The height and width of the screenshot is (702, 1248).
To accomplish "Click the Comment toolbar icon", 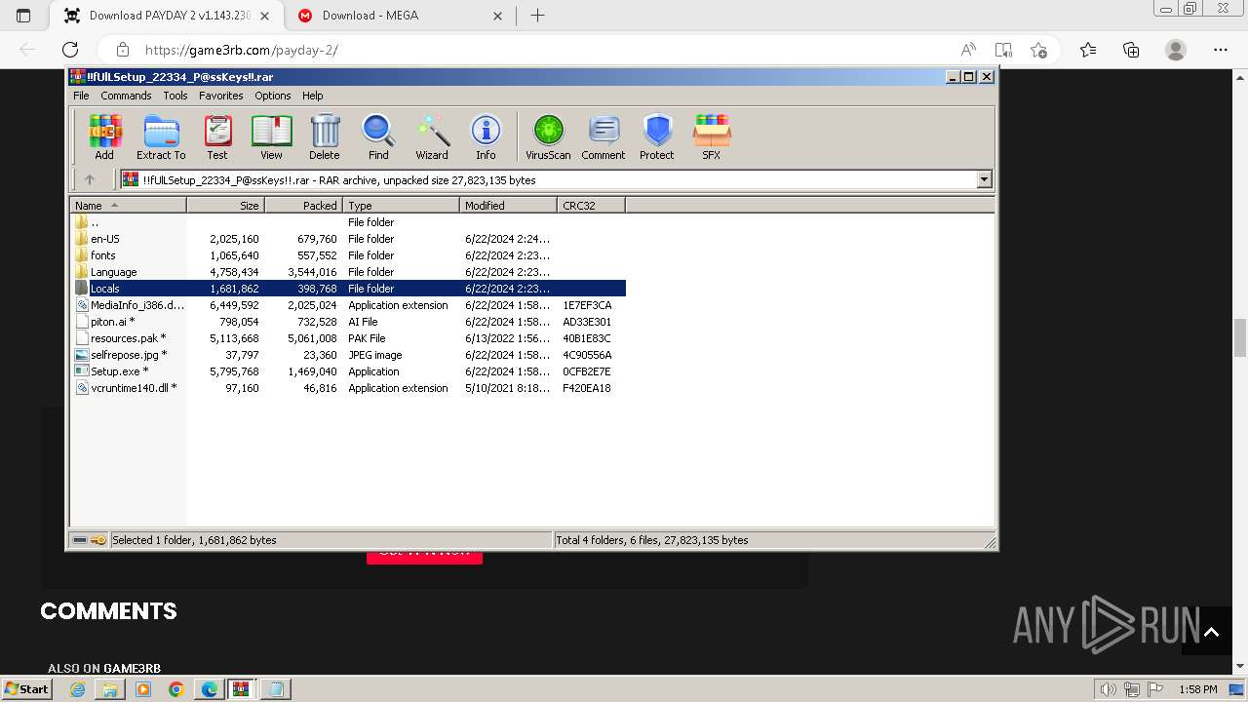I will pos(604,137).
